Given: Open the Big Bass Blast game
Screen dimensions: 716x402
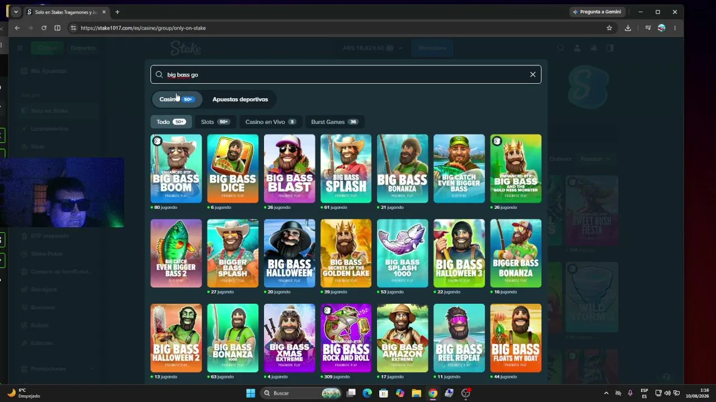Looking at the screenshot, I should pyautogui.click(x=289, y=169).
